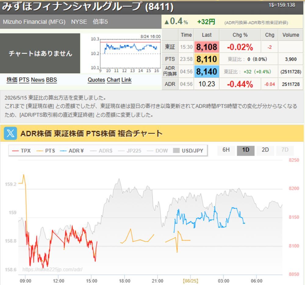This screenshot has width=305, height=285.
Task: Click the PTS last price 8,110
Action: tap(206, 59)
